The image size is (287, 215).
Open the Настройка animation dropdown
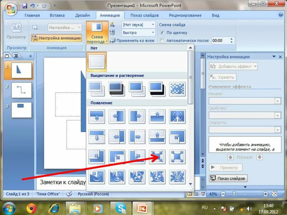[65, 28]
